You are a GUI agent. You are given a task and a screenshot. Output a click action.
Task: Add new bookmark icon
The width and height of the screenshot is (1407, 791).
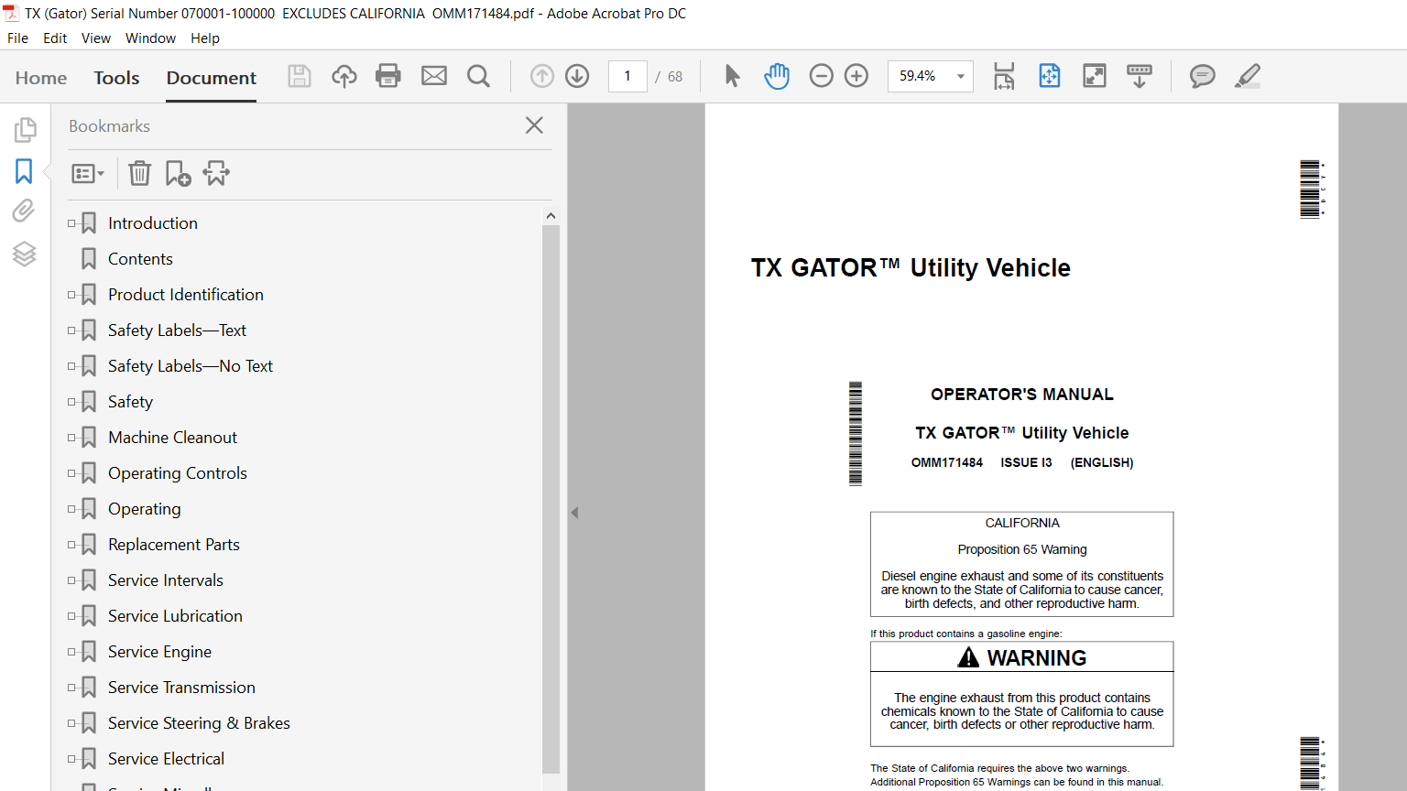[178, 173]
